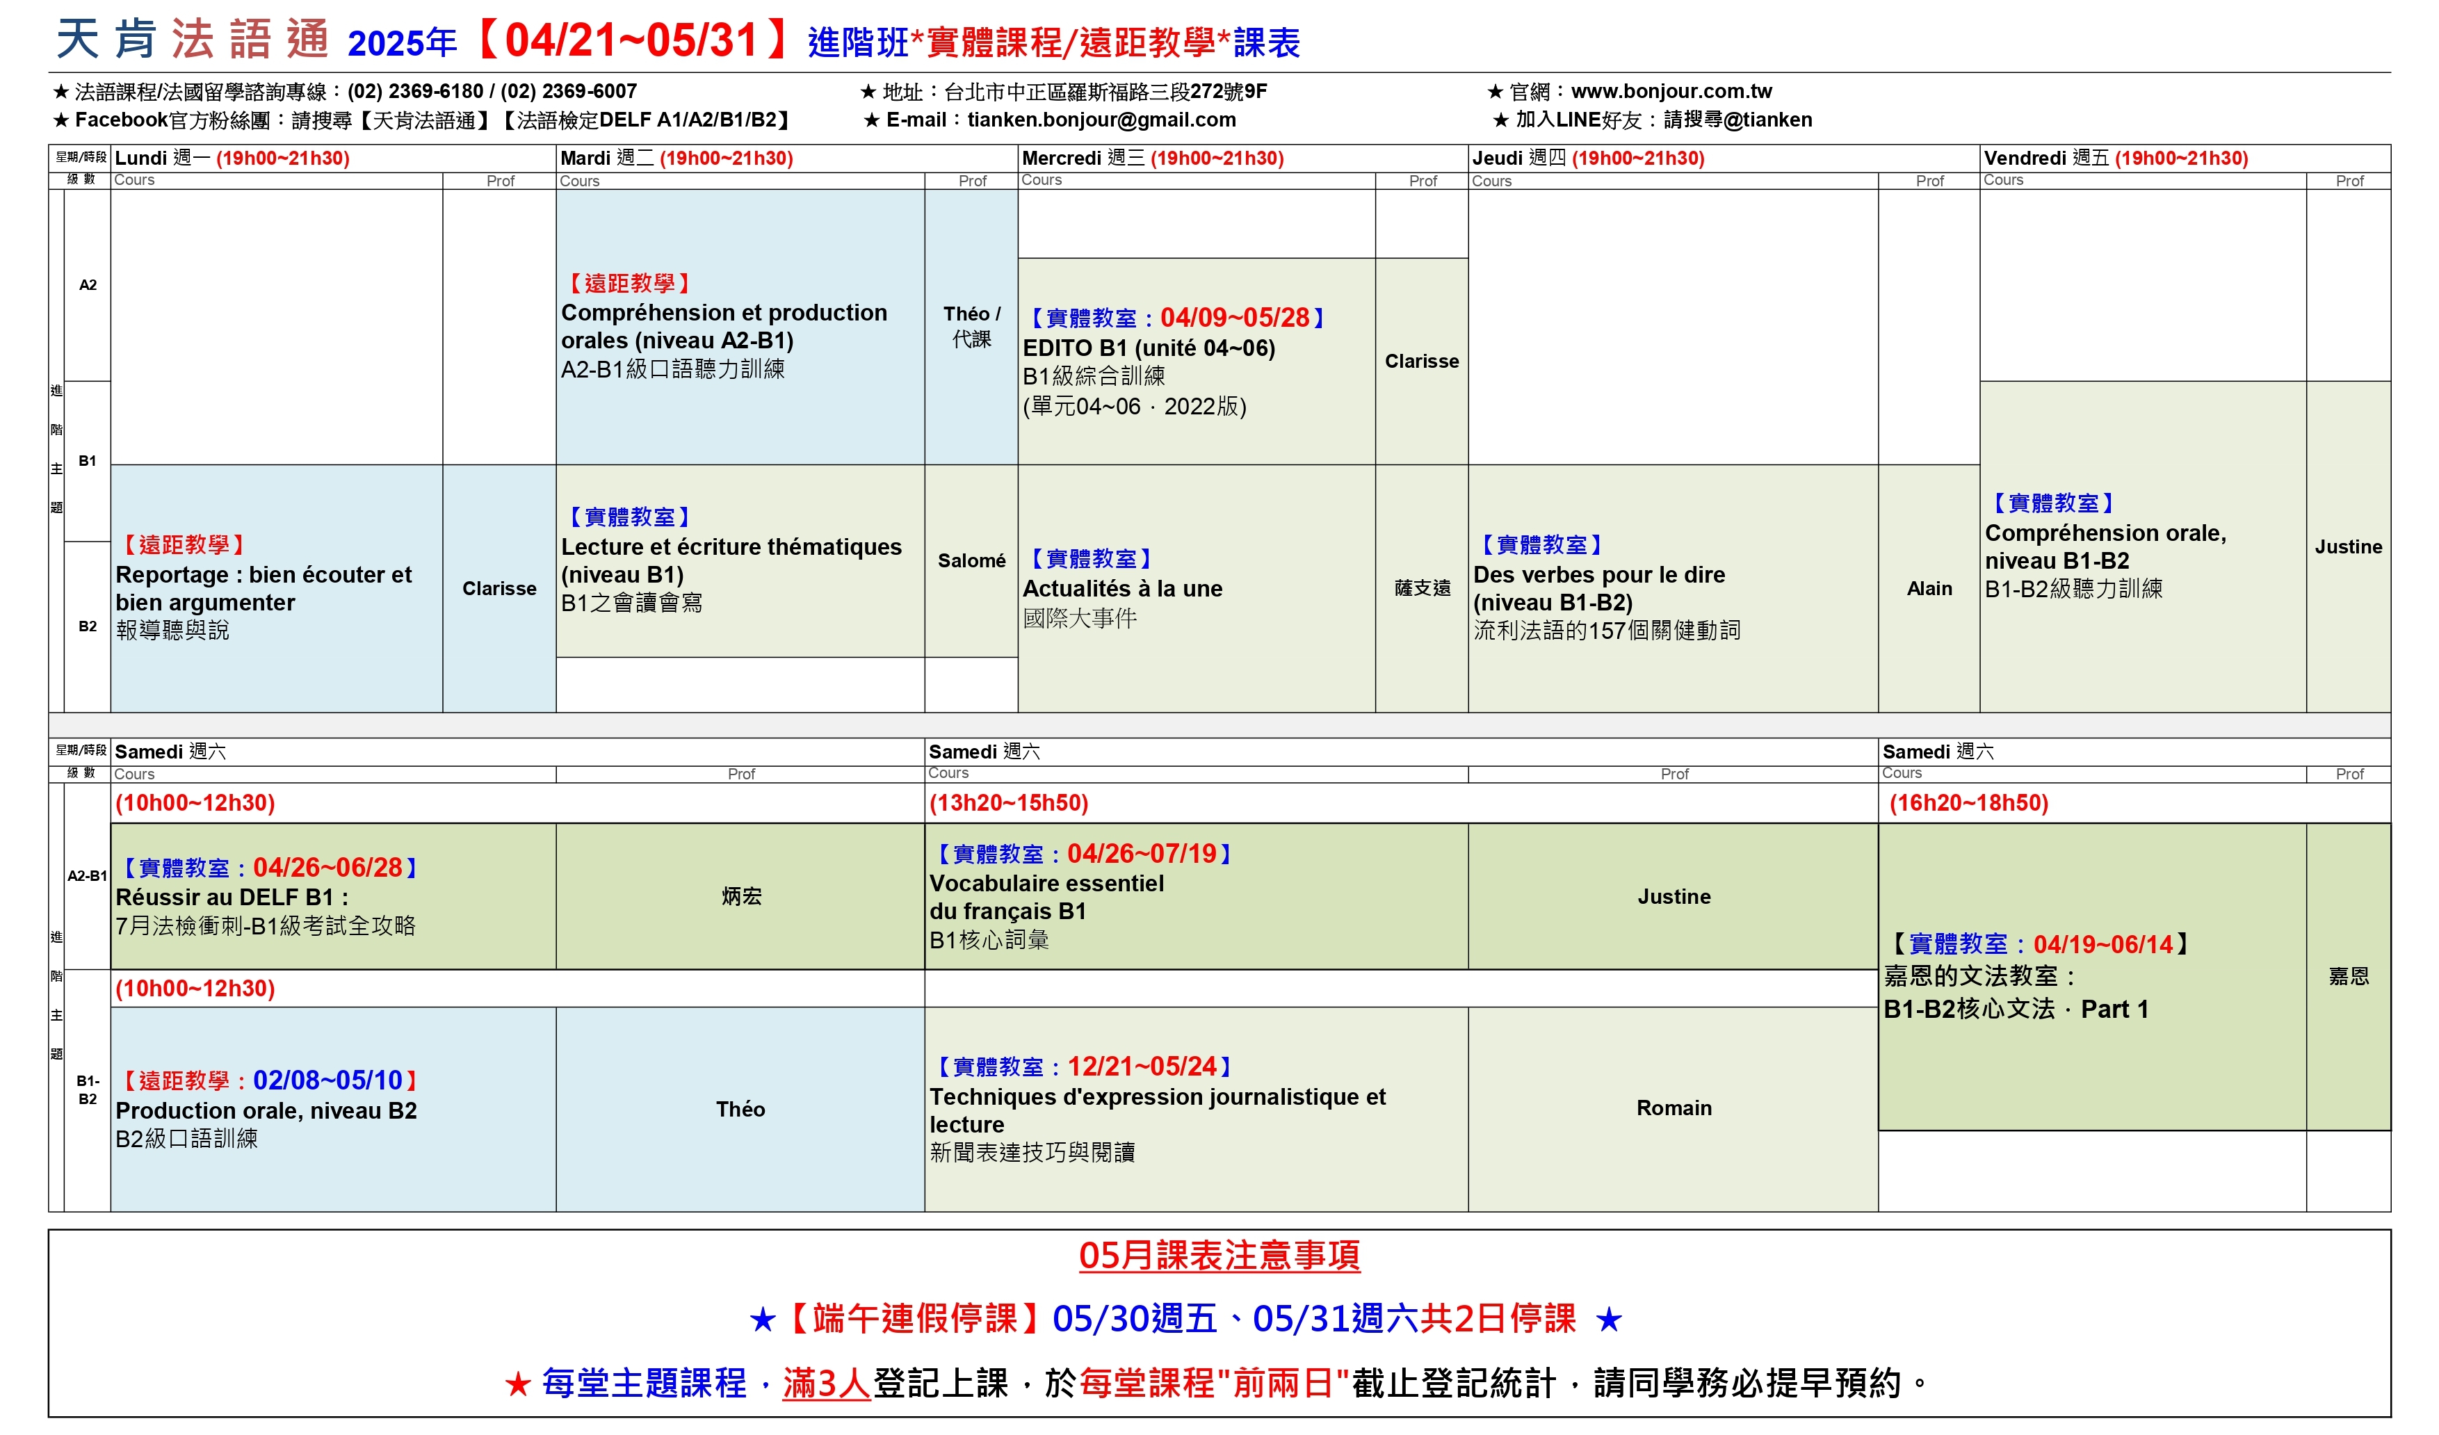Click the LINE ID @tianken text

click(x=1767, y=119)
